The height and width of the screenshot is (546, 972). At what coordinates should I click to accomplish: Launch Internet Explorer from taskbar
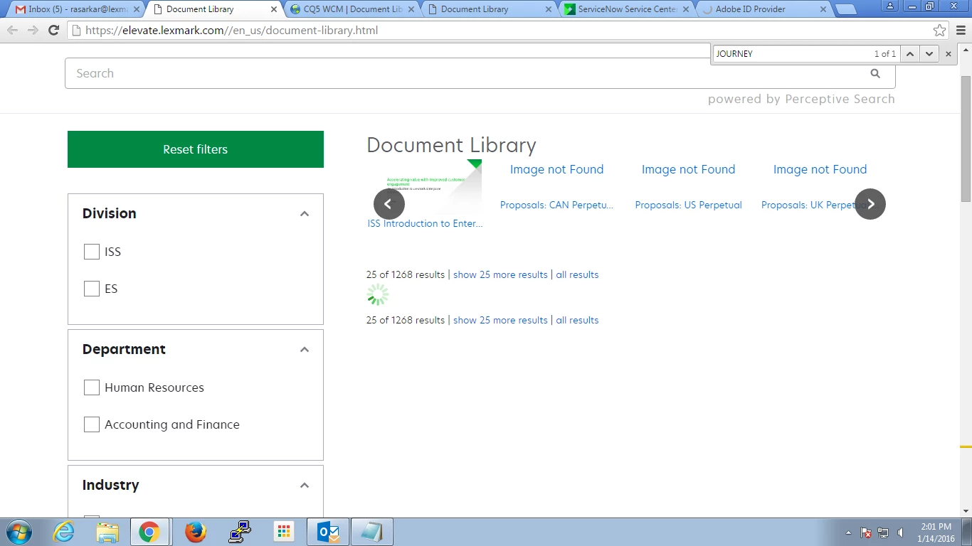[64, 532]
